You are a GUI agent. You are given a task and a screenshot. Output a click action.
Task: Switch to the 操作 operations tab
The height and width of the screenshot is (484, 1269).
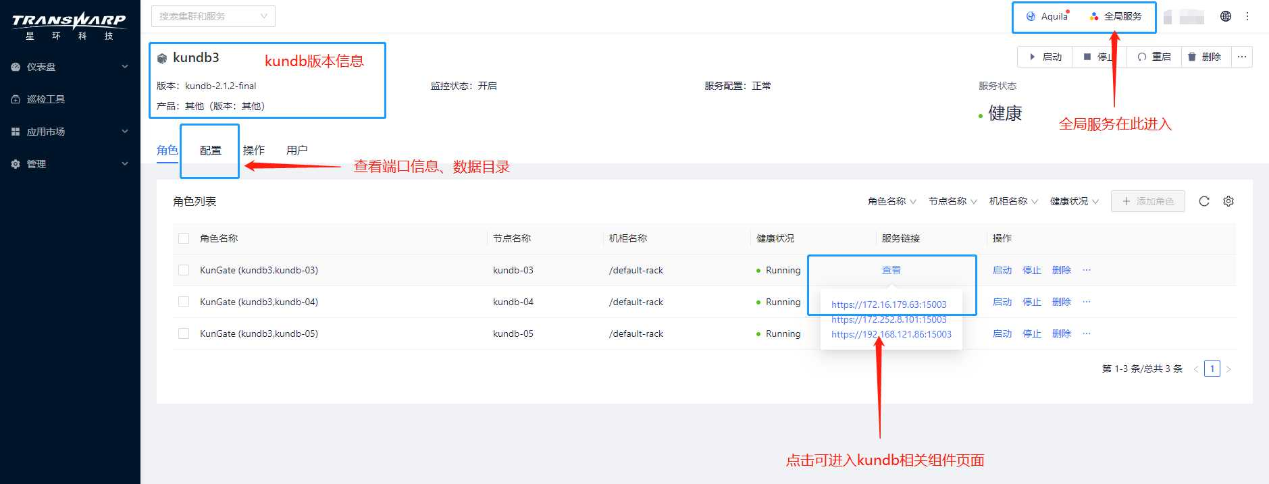point(254,150)
